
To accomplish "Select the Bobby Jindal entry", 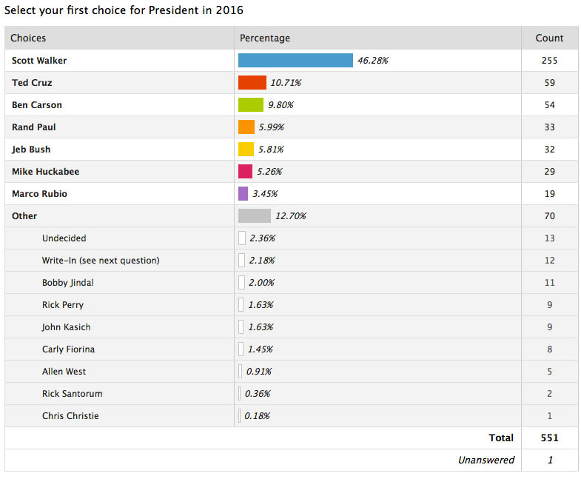I will pyautogui.click(x=68, y=283).
